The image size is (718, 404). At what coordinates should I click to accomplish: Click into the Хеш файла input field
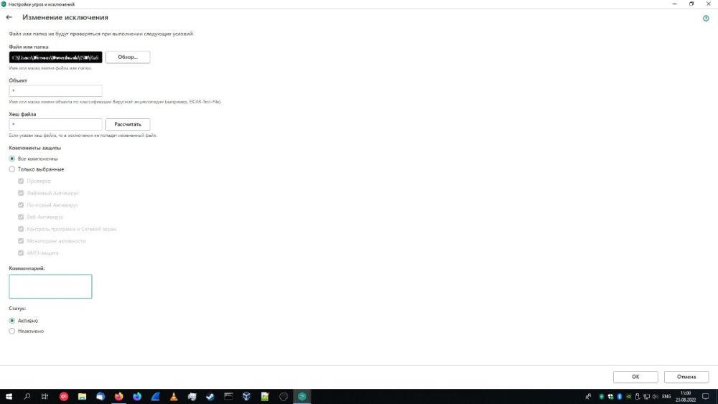(x=55, y=124)
